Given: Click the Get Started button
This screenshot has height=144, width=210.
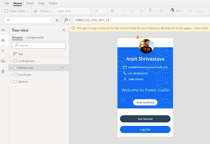Looking at the screenshot, I should (x=145, y=119).
